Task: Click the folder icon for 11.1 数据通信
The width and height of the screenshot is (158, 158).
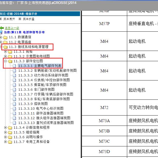Action: point(5,37)
